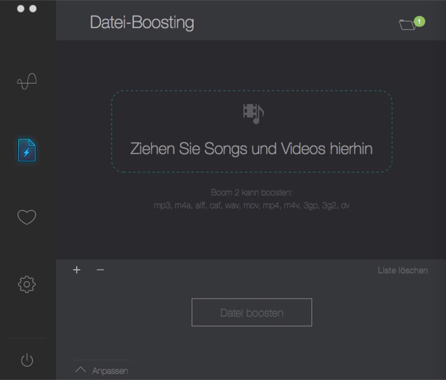Click the 'Ziehen Sie Songs und Videos hierhin' text
446x380 pixels.
252,149
